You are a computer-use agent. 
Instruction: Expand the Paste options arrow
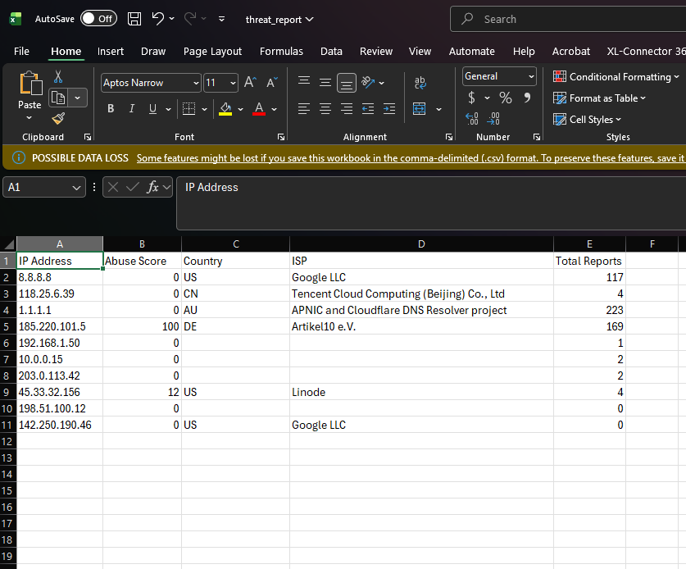(x=29, y=118)
